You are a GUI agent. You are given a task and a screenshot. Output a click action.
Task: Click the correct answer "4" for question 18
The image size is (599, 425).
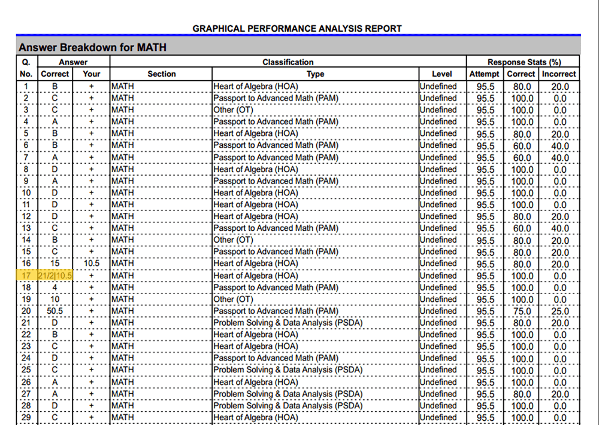click(55, 288)
